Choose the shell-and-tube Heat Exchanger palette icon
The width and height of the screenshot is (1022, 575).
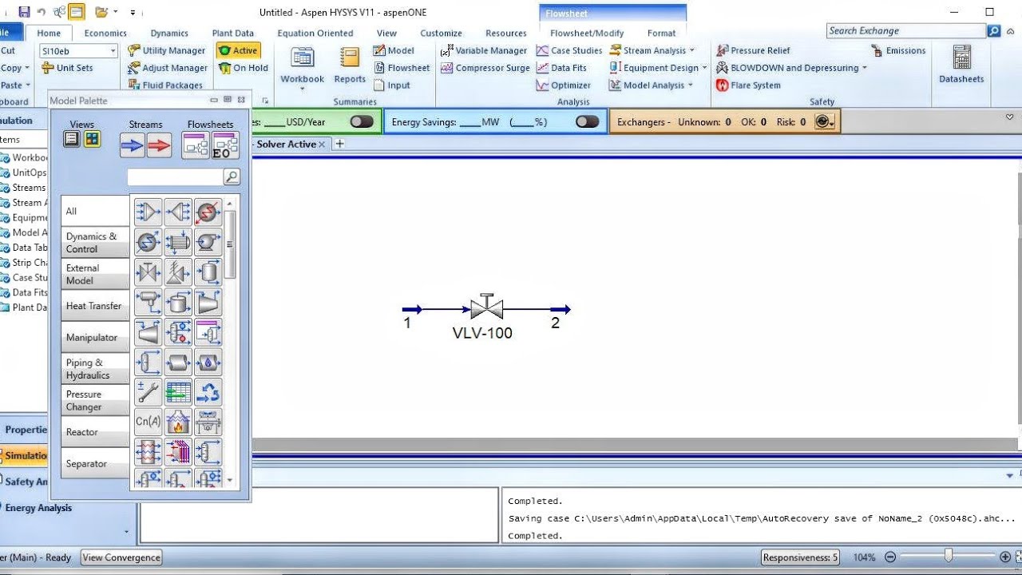pyautogui.click(x=178, y=242)
